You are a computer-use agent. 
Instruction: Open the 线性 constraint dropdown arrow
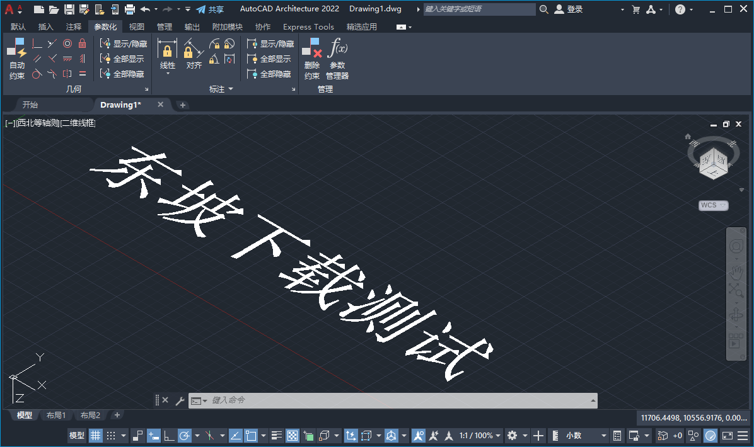point(168,73)
